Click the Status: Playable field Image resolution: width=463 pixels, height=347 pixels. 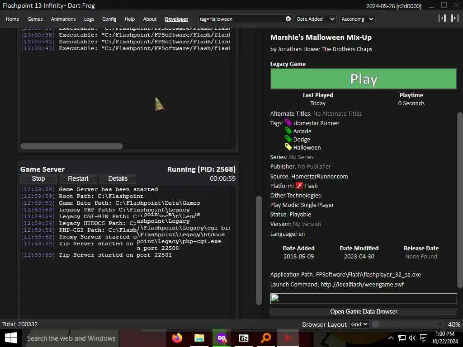(291, 214)
